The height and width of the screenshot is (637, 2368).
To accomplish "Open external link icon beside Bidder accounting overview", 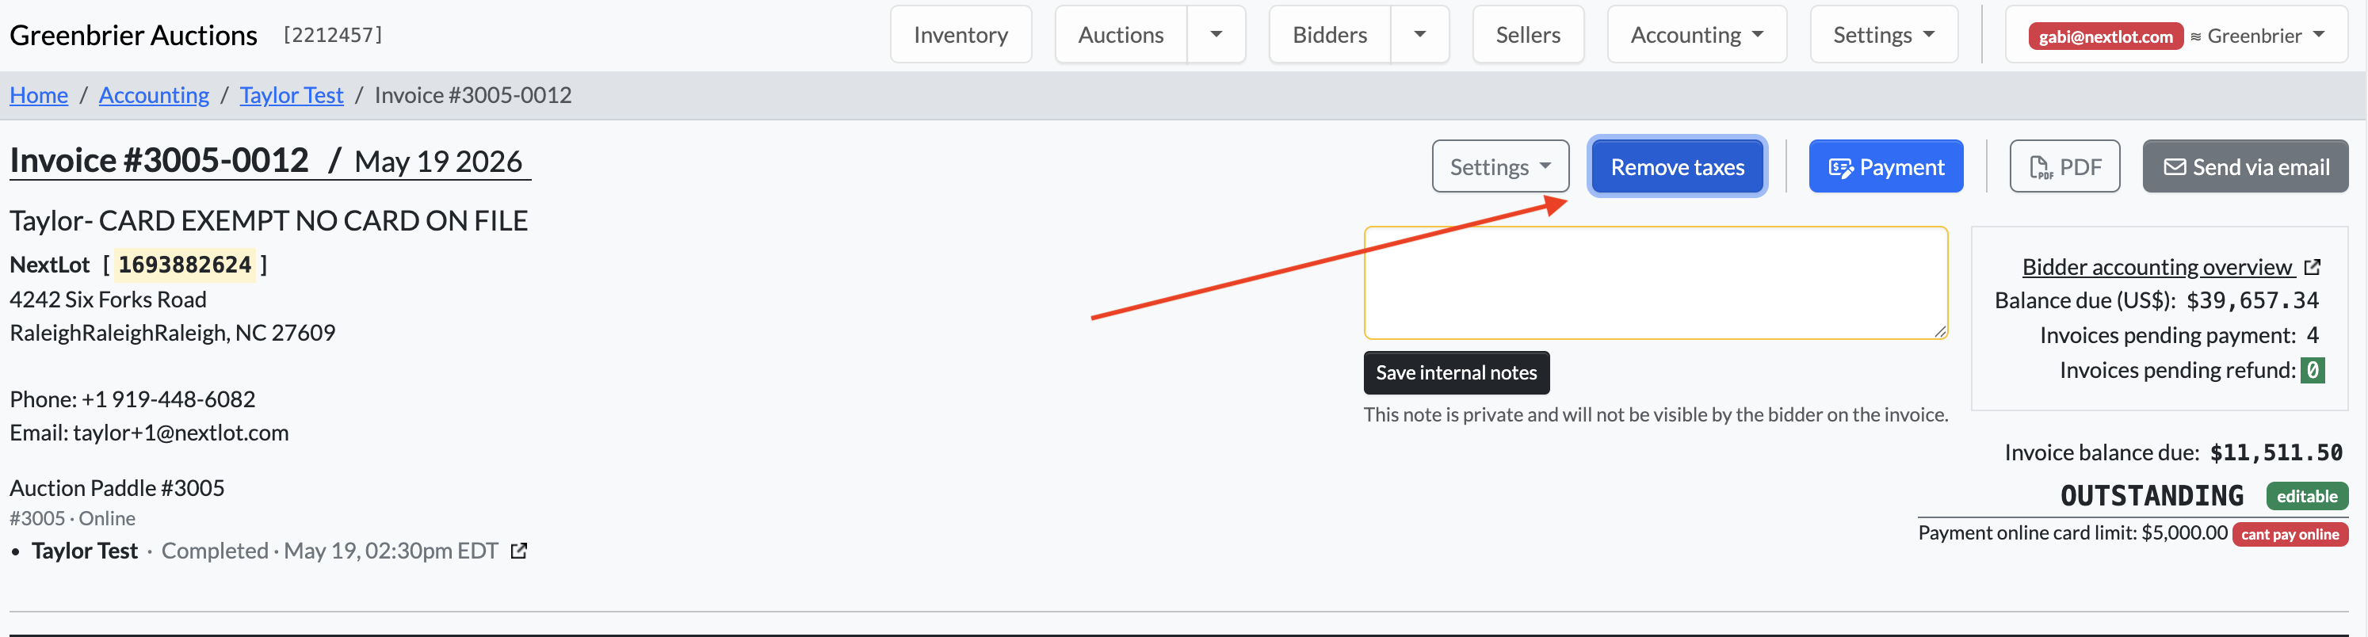I will pyautogui.click(x=2313, y=266).
